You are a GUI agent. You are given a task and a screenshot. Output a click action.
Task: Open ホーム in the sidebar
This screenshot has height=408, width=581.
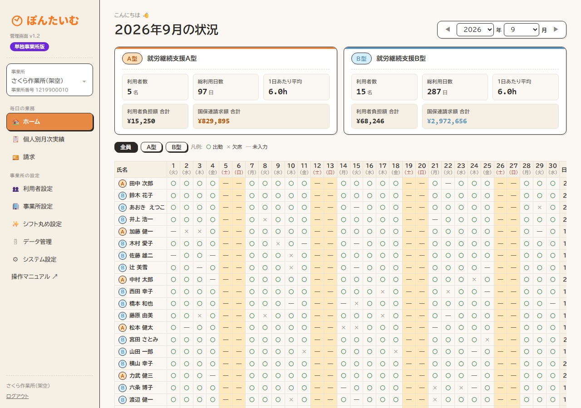click(x=50, y=122)
